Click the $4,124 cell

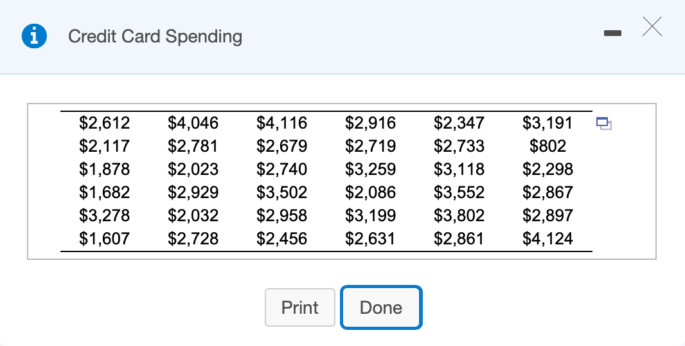548,239
